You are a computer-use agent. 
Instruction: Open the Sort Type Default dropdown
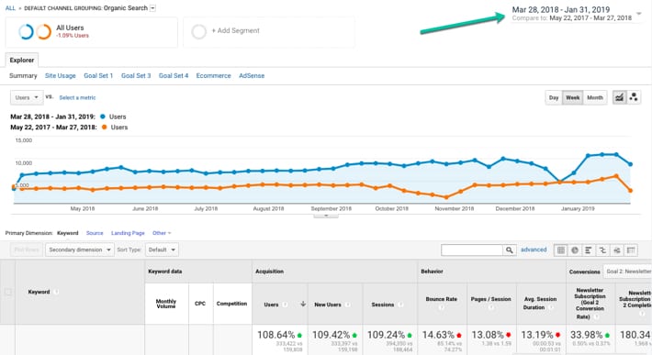[x=162, y=250]
